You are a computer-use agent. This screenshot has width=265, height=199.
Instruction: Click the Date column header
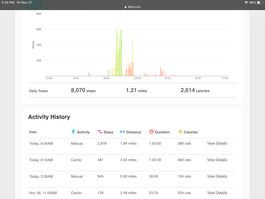coord(33,132)
